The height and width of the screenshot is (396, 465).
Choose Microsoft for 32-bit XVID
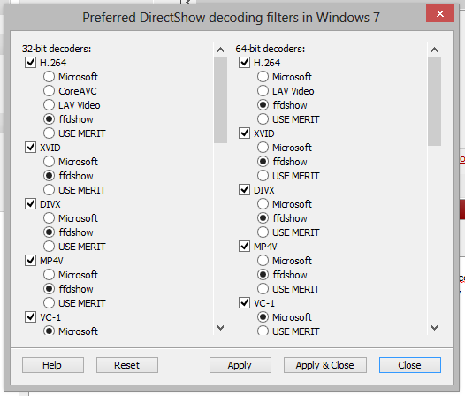coord(49,162)
